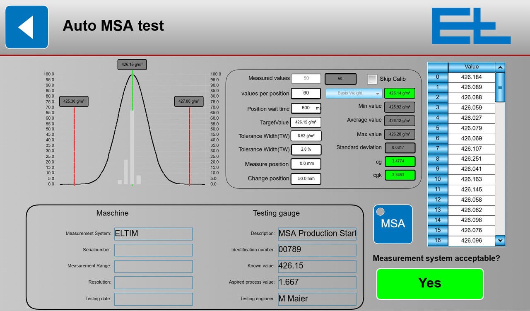Edit the Change position field

(306, 179)
